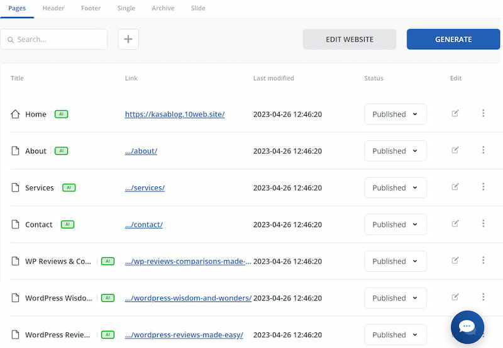This screenshot has width=503, height=348.
Task: Click the AI badge on WordPress Wisdo... row
Action: pyautogui.click(x=108, y=298)
